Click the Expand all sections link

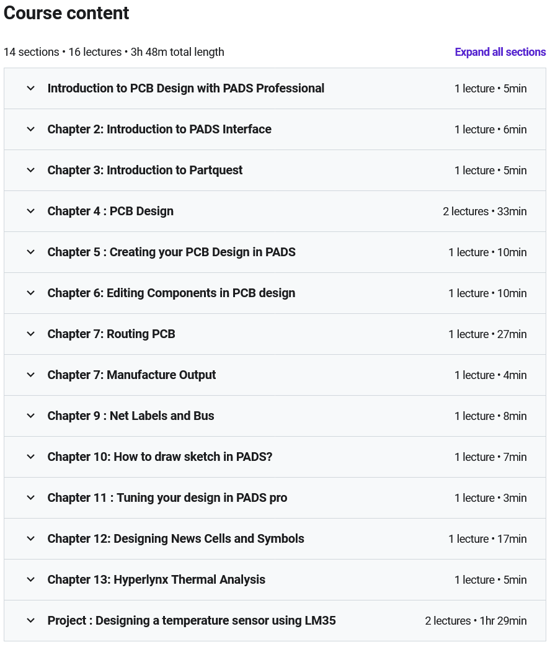tap(500, 52)
